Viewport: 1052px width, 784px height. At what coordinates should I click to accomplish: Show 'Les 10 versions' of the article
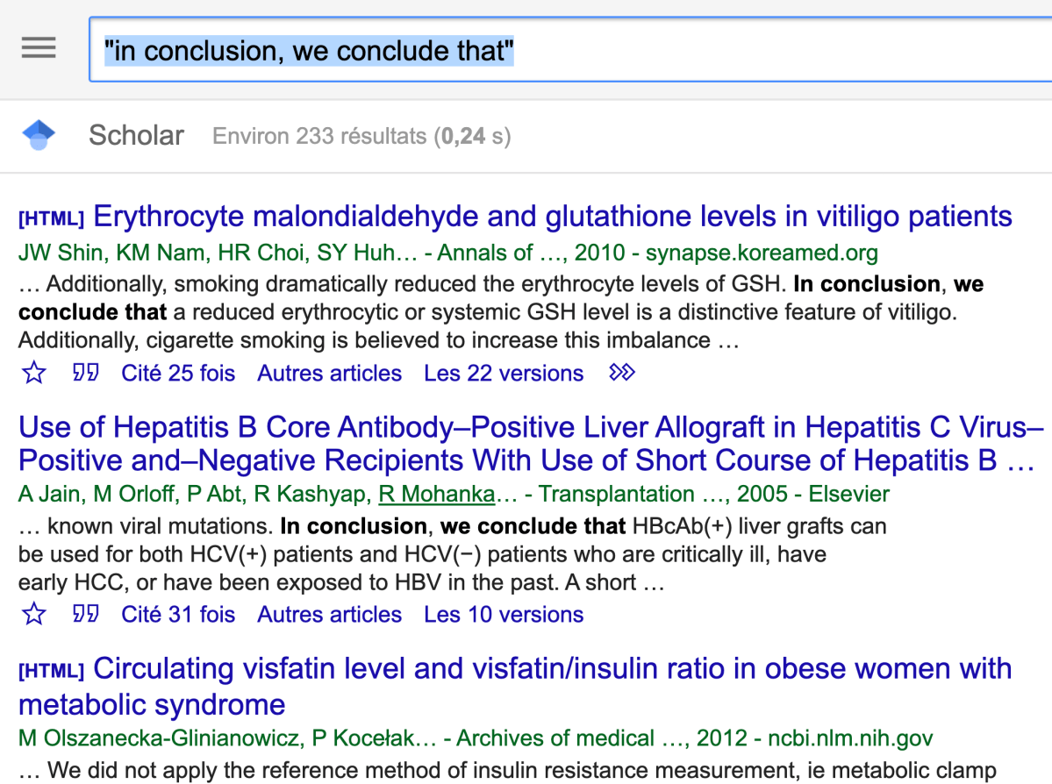pyautogui.click(x=504, y=615)
